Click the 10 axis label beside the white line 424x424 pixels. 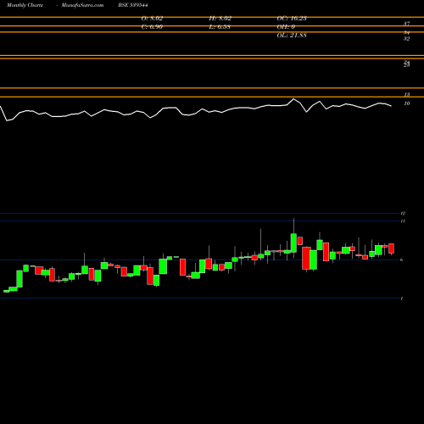pyautogui.click(x=407, y=103)
